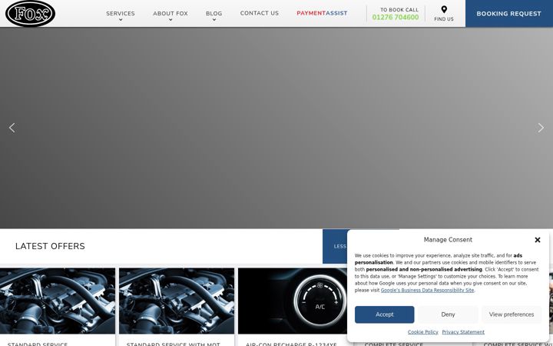Image resolution: width=553 pixels, height=346 pixels.
Task: Click the Fox logo in the header
Action: 30,13
